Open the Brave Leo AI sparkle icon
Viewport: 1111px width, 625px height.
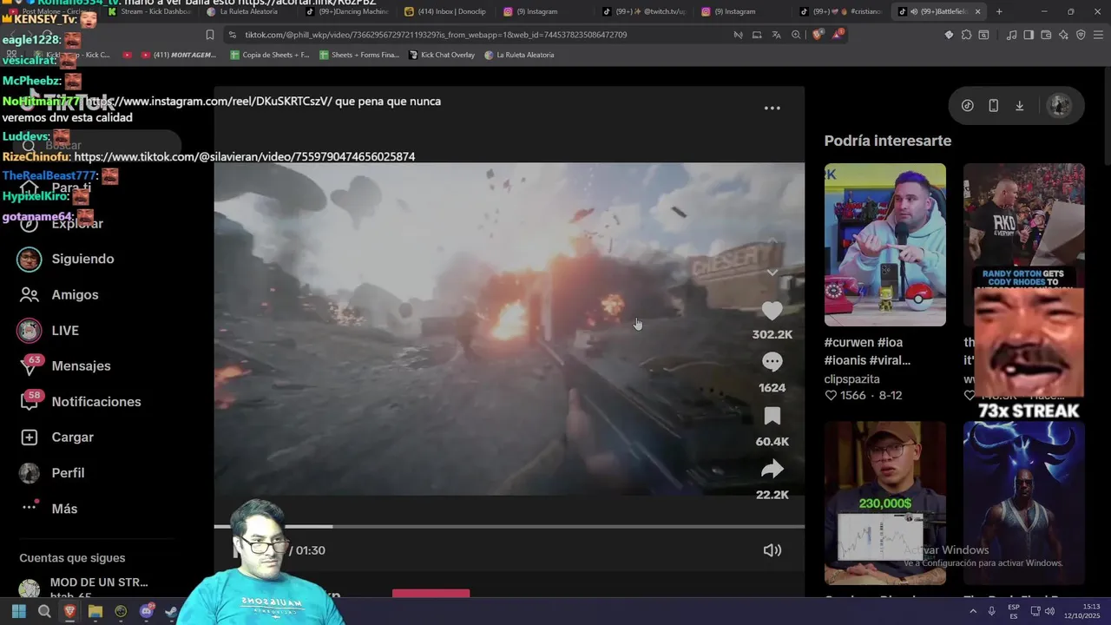point(1063,35)
